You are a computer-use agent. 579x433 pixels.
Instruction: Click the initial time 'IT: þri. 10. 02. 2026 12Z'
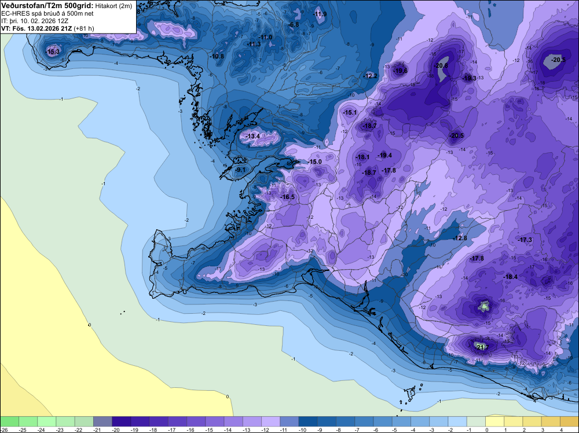[36, 21]
